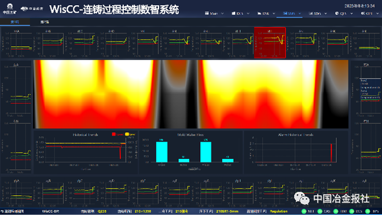Click the Regulation value in the status bar
The width and height of the screenshot is (382, 216).
279,211
